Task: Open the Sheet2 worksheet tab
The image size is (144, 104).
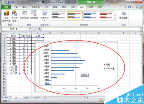Action: pyautogui.click(x=27, y=98)
